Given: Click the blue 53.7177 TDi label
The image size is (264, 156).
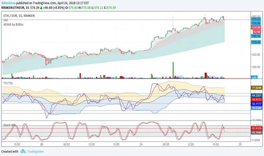Looking at the screenshot, I should [x=256, y=104].
